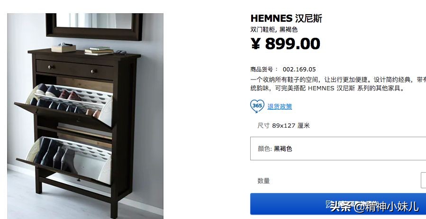426x219 pixels.
Task: Select the ¥ 899.00 price text
Action: [285, 44]
